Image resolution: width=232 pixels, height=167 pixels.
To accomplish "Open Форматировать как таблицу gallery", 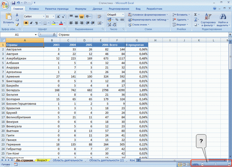I will (x=148, y=19).
